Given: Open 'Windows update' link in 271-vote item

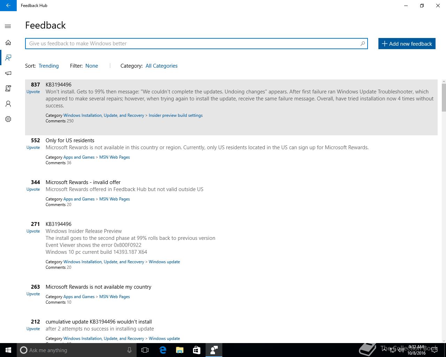Looking at the screenshot, I should click(164, 262).
